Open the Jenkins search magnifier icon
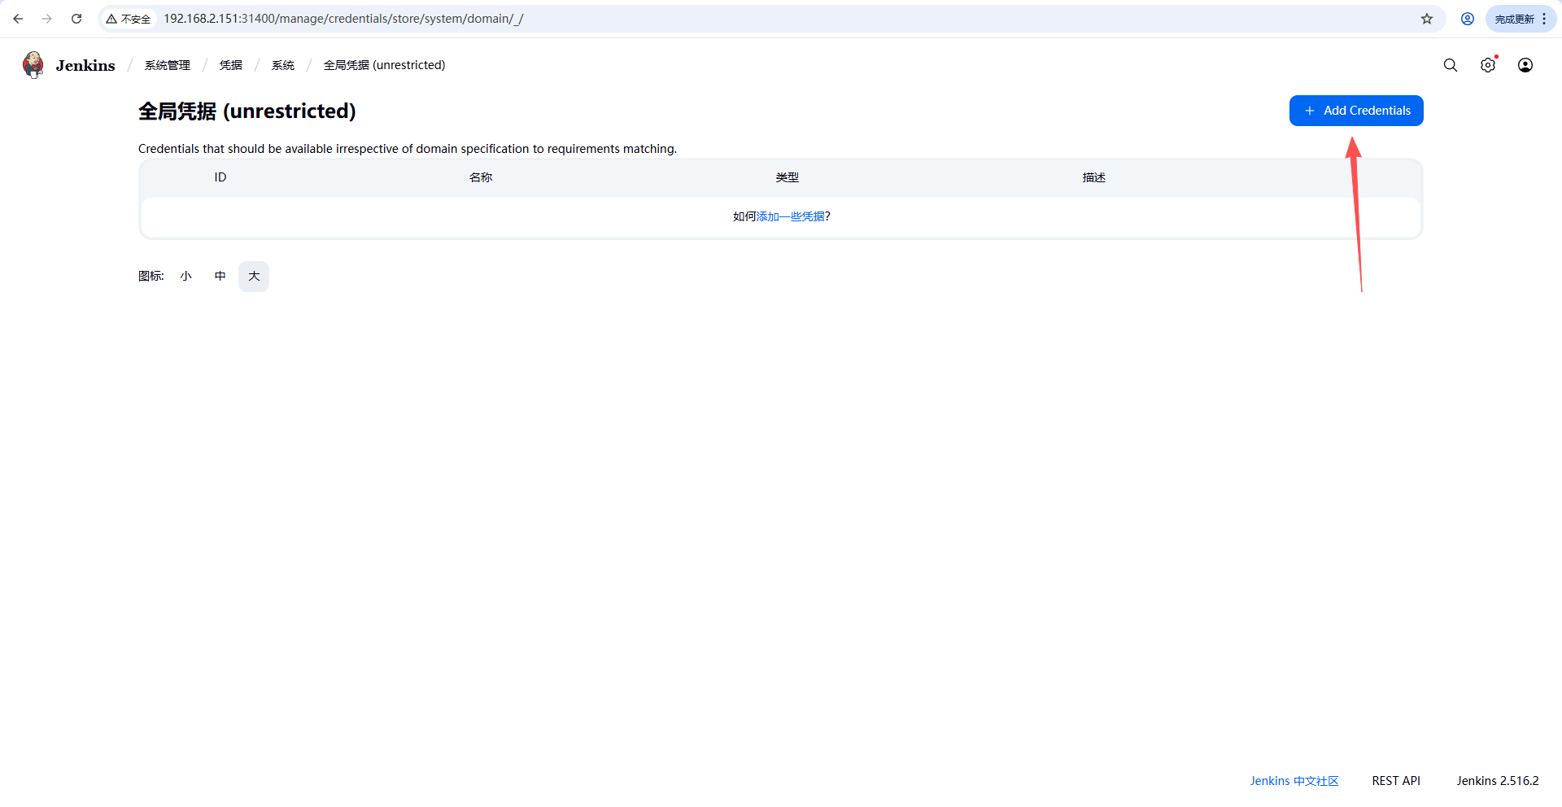The image size is (1562, 807). point(1451,65)
